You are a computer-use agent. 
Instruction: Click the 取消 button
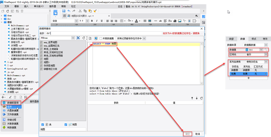(198, 134)
